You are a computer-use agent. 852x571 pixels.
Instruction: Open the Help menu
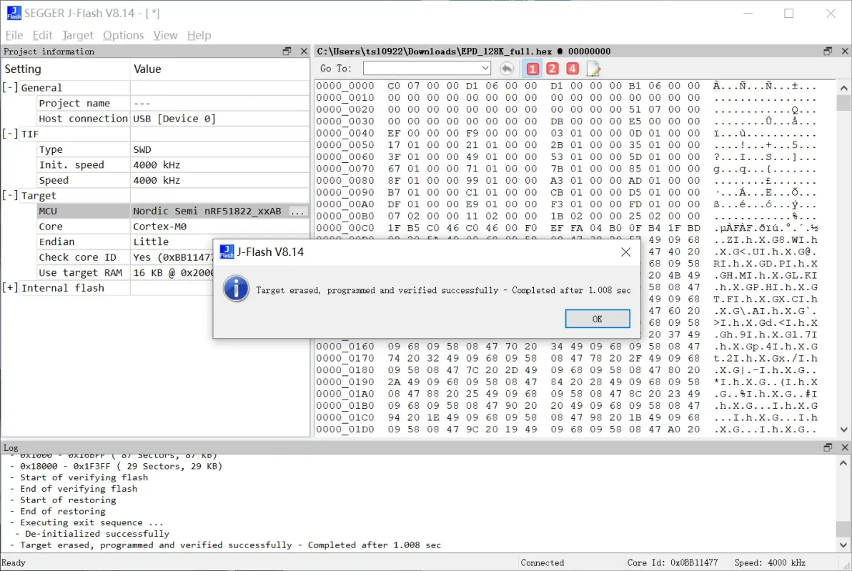coord(199,35)
